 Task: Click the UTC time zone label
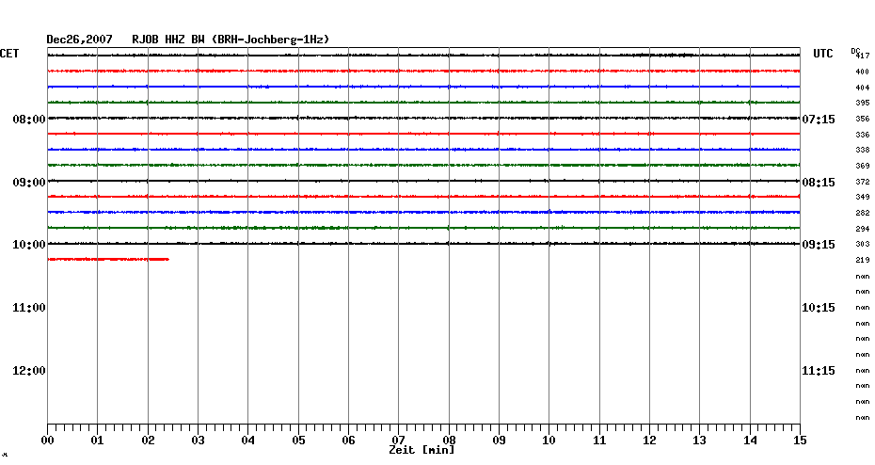pos(822,54)
